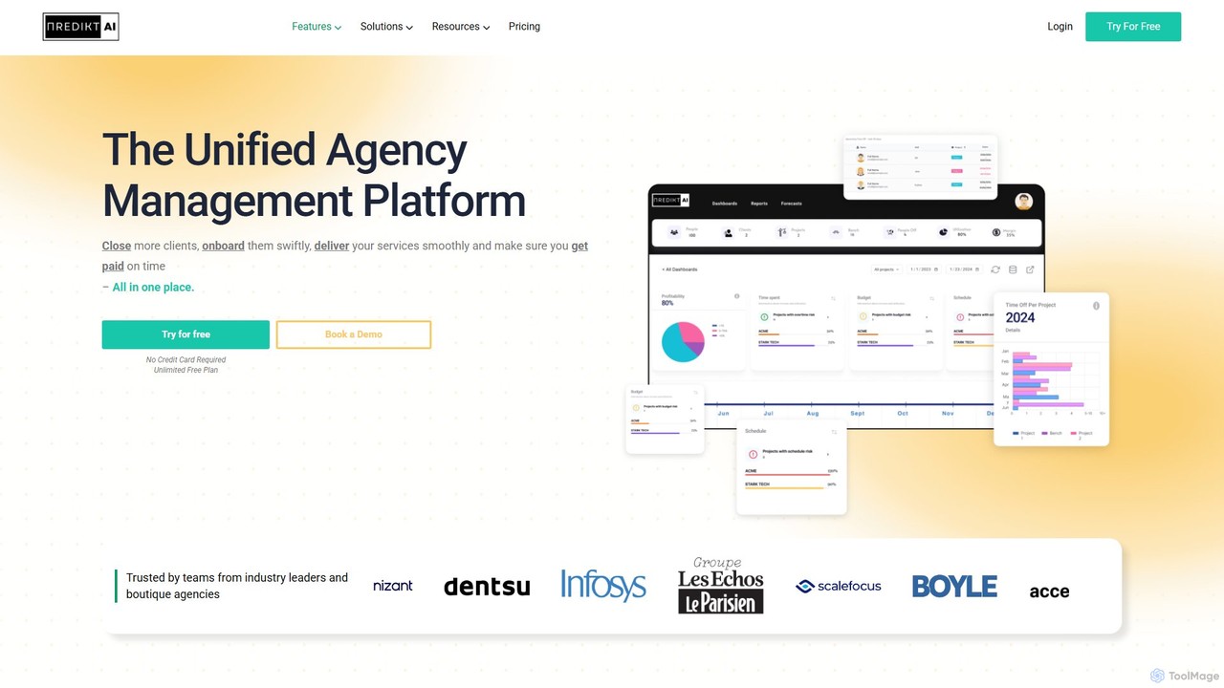Click the Infosys logo

coord(603,585)
